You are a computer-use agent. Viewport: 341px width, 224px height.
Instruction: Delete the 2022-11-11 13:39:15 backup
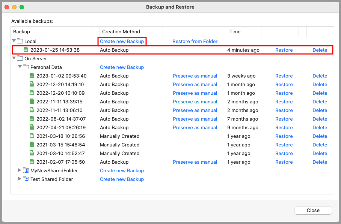[x=320, y=102]
